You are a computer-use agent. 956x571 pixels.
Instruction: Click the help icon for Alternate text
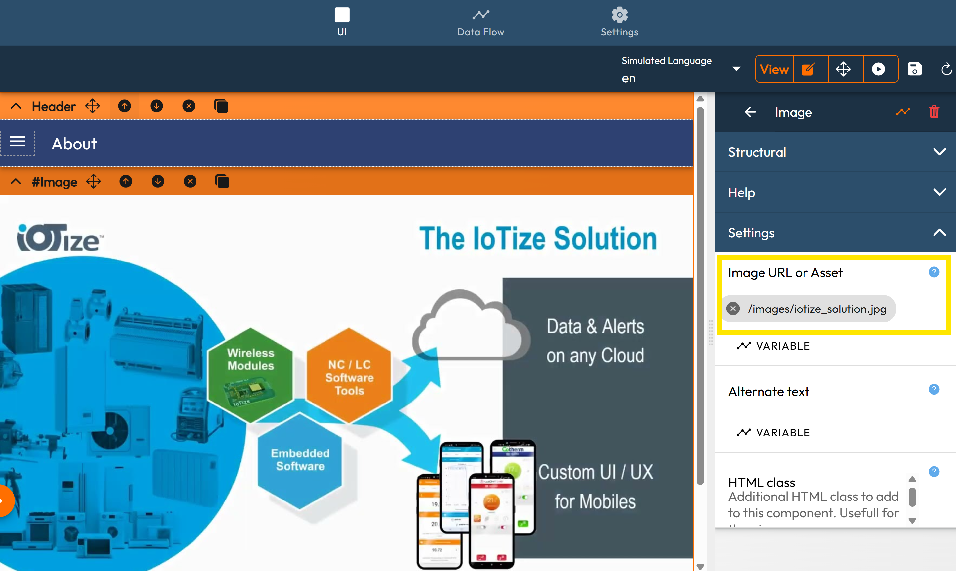(x=934, y=389)
